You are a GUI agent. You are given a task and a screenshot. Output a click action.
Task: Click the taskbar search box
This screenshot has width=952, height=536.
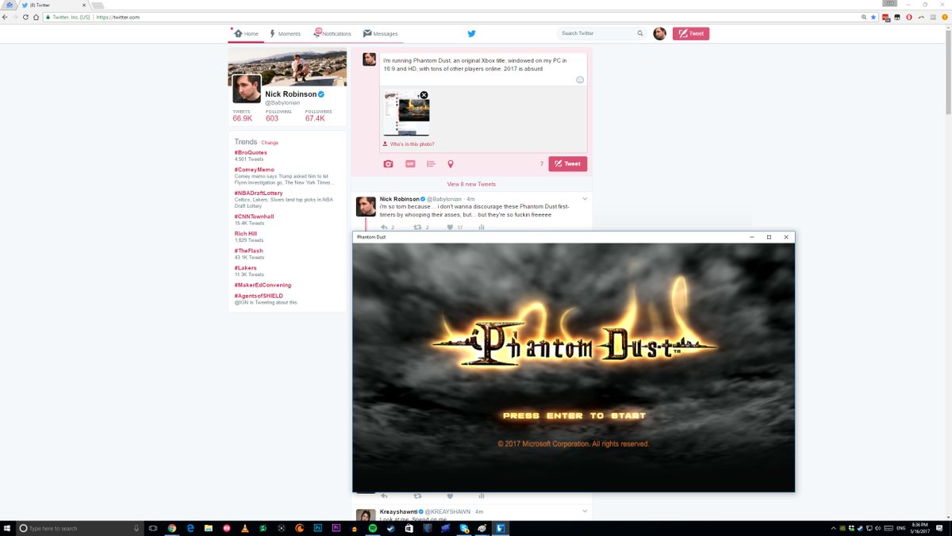point(80,528)
